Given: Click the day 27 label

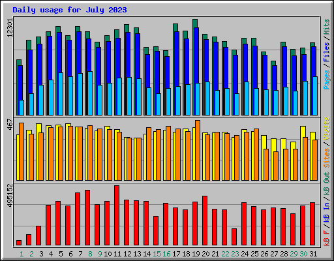Looking at the screenshot, I should pyautogui.click(x=274, y=254).
